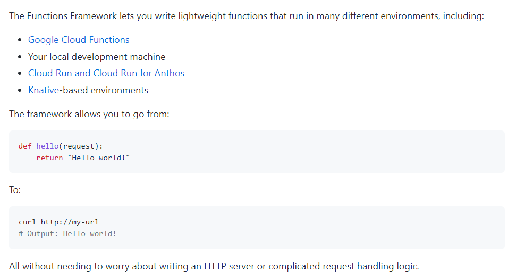Click the "return" keyword in the code
508x279 pixels.
pos(49,158)
